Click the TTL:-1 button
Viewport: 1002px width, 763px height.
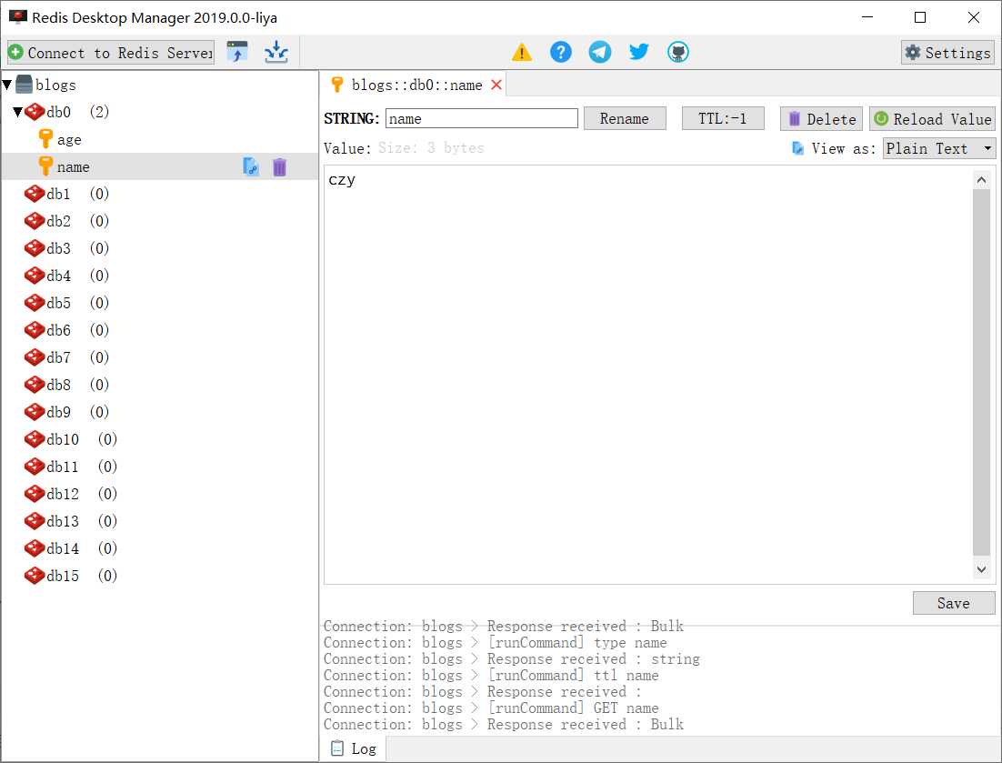coord(723,118)
